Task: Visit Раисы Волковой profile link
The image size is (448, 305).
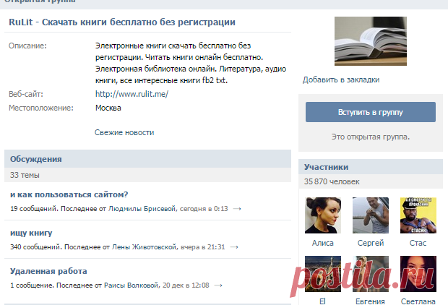Action: (131, 285)
